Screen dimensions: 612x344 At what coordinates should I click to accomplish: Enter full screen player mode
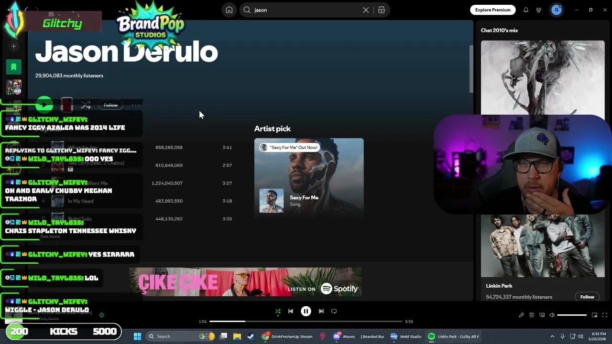click(604, 315)
